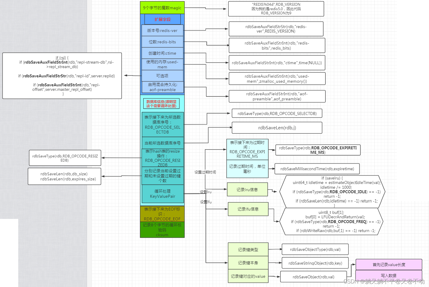
Task: Click the '记录lru信息' box
Action: click(x=247, y=189)
